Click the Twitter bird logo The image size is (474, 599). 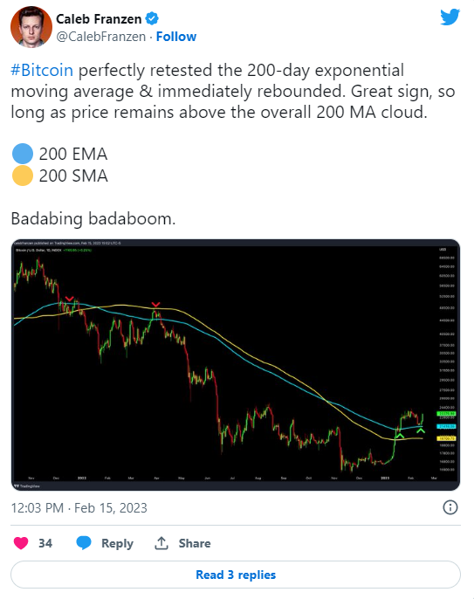pos(450,17)
